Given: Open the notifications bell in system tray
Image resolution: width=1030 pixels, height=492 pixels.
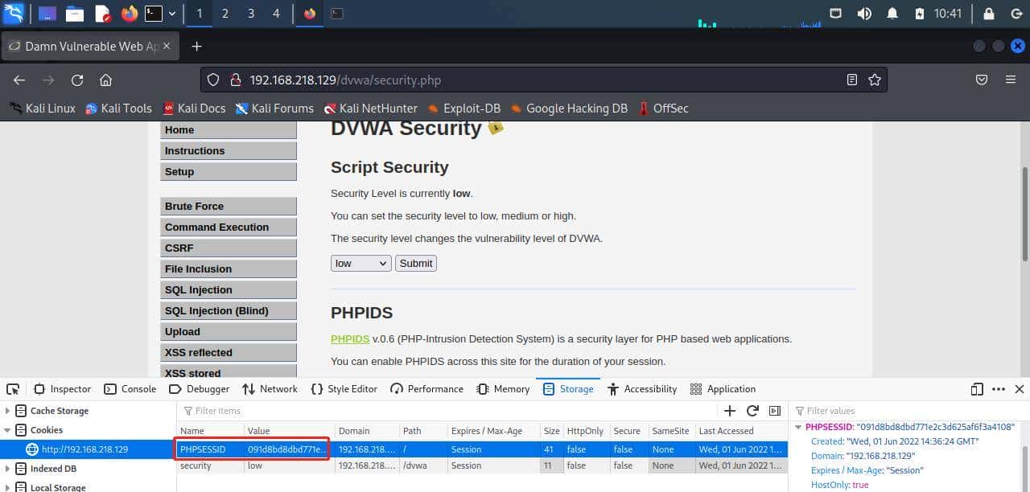Looking at the screenshot, I should coord(892,14).
